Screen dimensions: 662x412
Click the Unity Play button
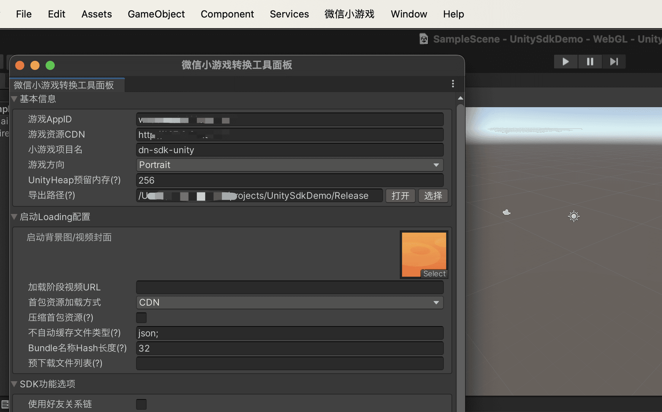[565, 62]
